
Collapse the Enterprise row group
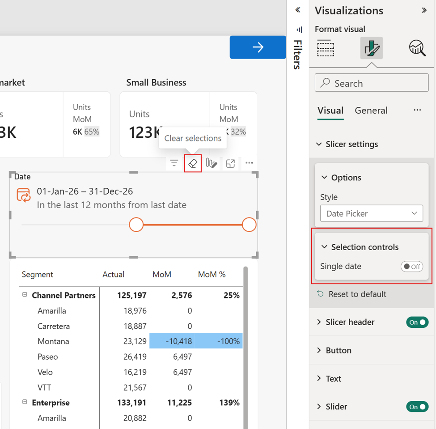point(25,402)
